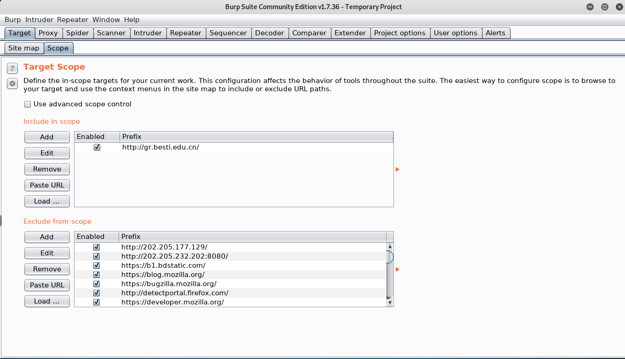Click exclude list scrollbar up arrow
Screen dimensions: 625x359
390,247
